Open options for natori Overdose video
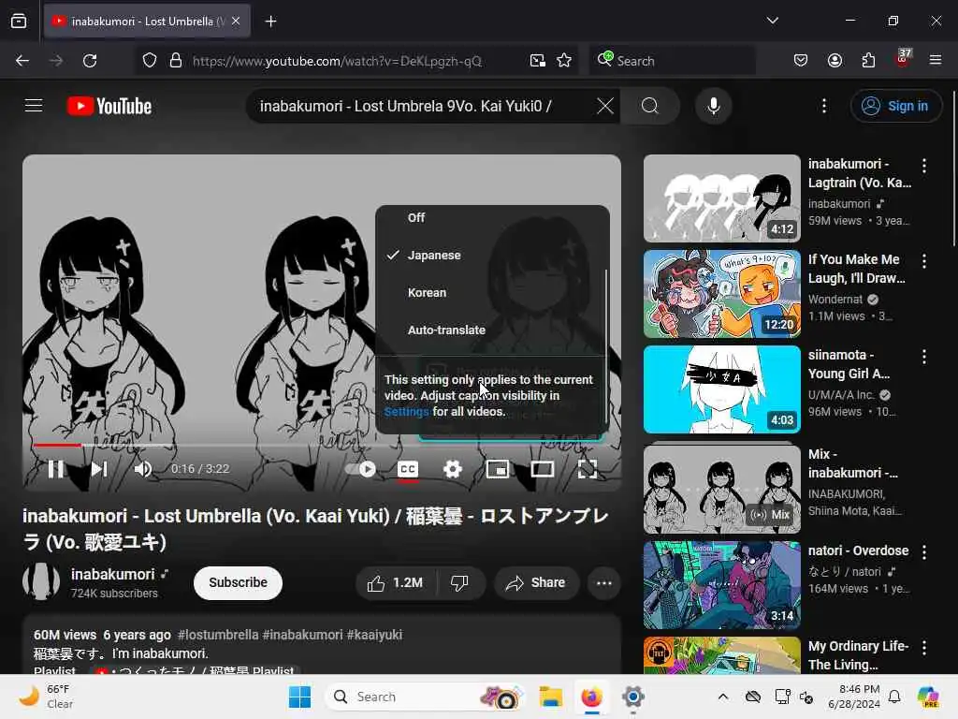This screenshot has width=958, height=719. tap(923, 552)
